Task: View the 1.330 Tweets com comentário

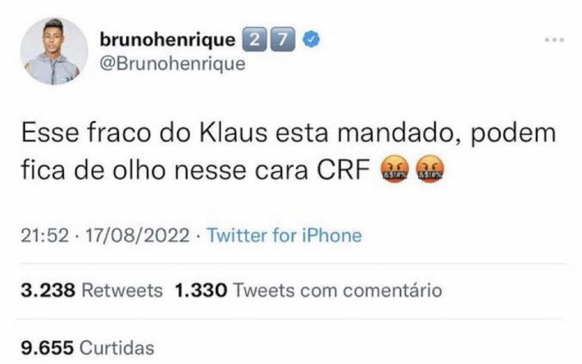Action: [308, 290]
